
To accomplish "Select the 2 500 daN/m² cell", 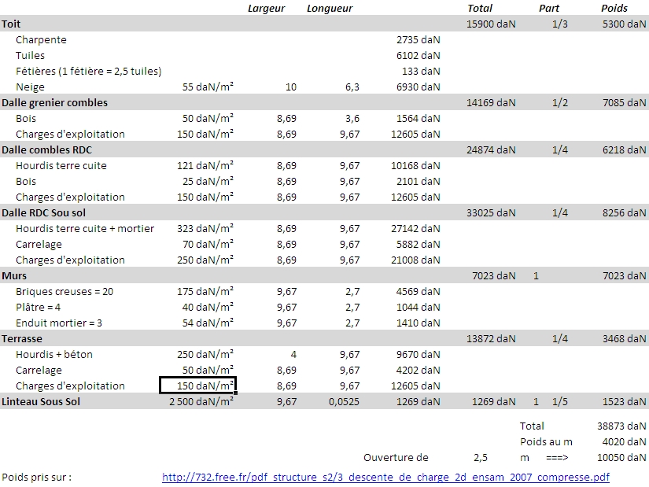I will (201, 402).
